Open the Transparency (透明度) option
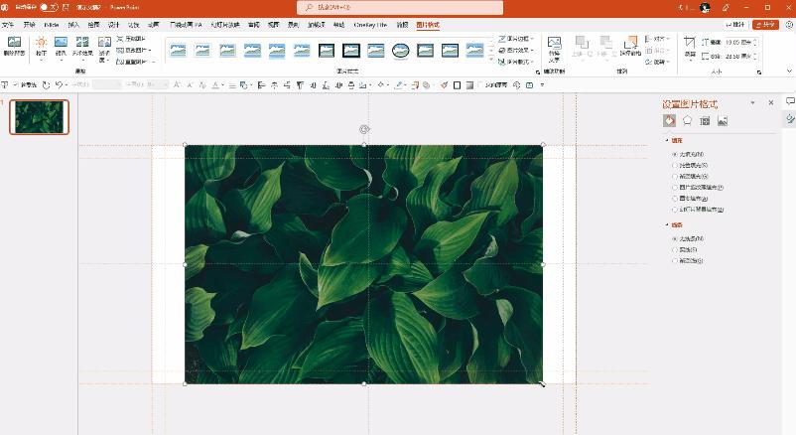 [x=104, y=49]
